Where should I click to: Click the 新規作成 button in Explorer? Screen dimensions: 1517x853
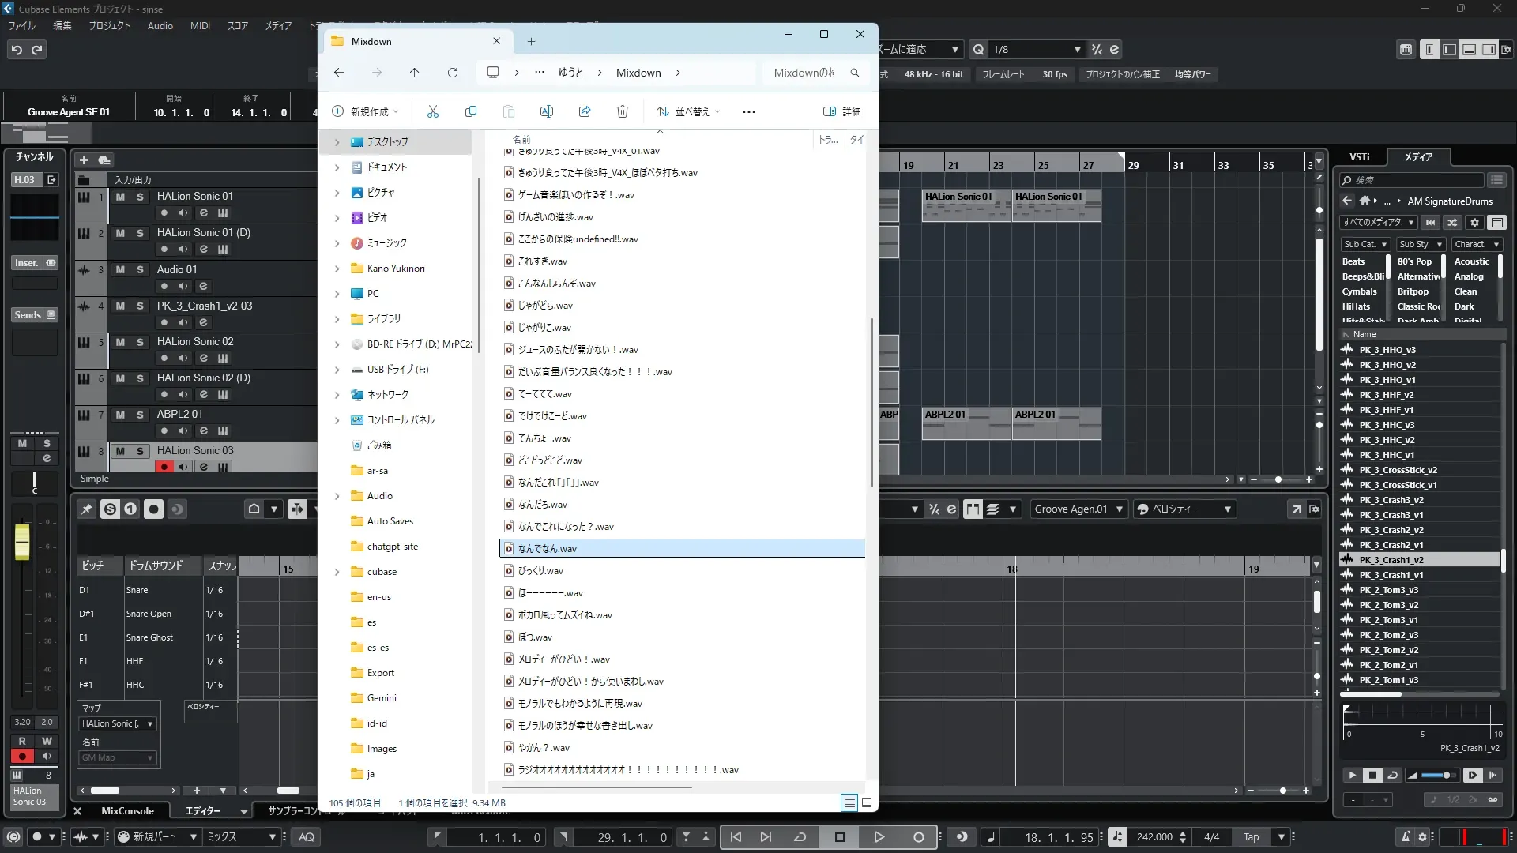tap(365, 111)
